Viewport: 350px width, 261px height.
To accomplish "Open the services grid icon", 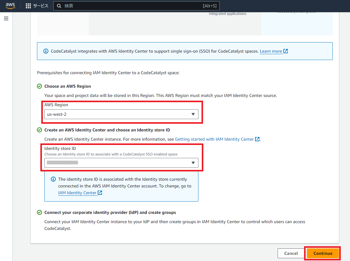I will pos(28,6).
